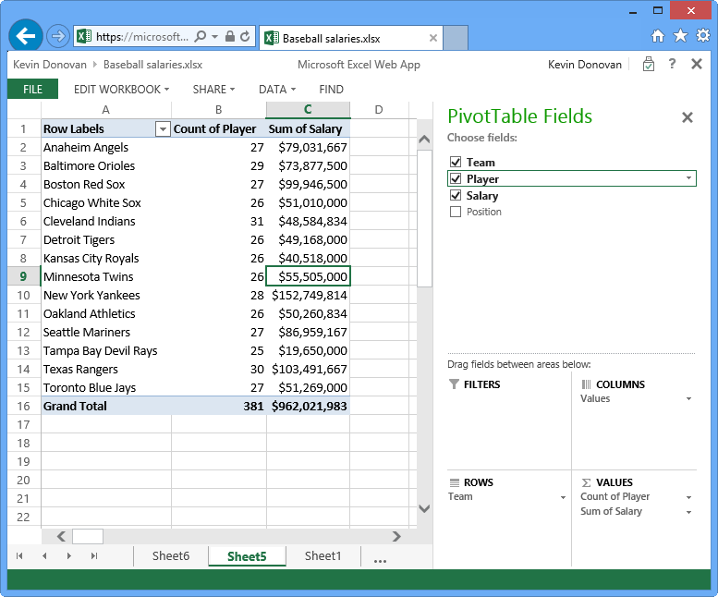Toggle the Salary field checkbox
718x597 pixels.
[x=455, y=196]
